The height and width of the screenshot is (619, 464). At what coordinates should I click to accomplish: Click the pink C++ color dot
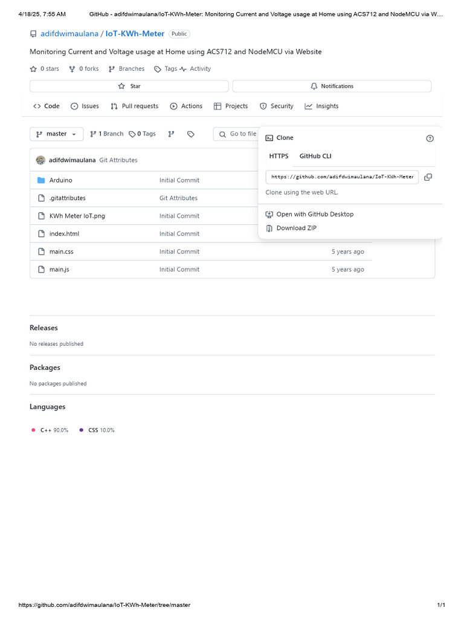coord(34,430)
